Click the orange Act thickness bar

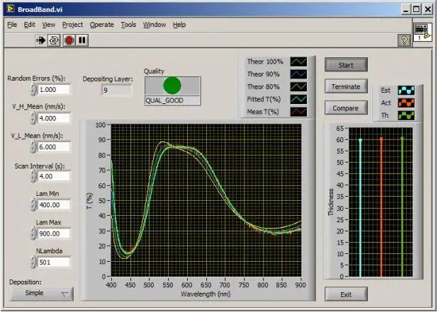(381, 207)
